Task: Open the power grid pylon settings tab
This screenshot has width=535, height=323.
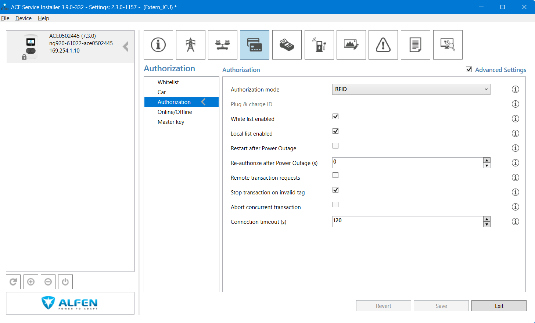Action: tap(191, 45)
